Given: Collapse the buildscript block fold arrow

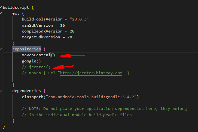Looking at the screenshot, I should (1, 7).
